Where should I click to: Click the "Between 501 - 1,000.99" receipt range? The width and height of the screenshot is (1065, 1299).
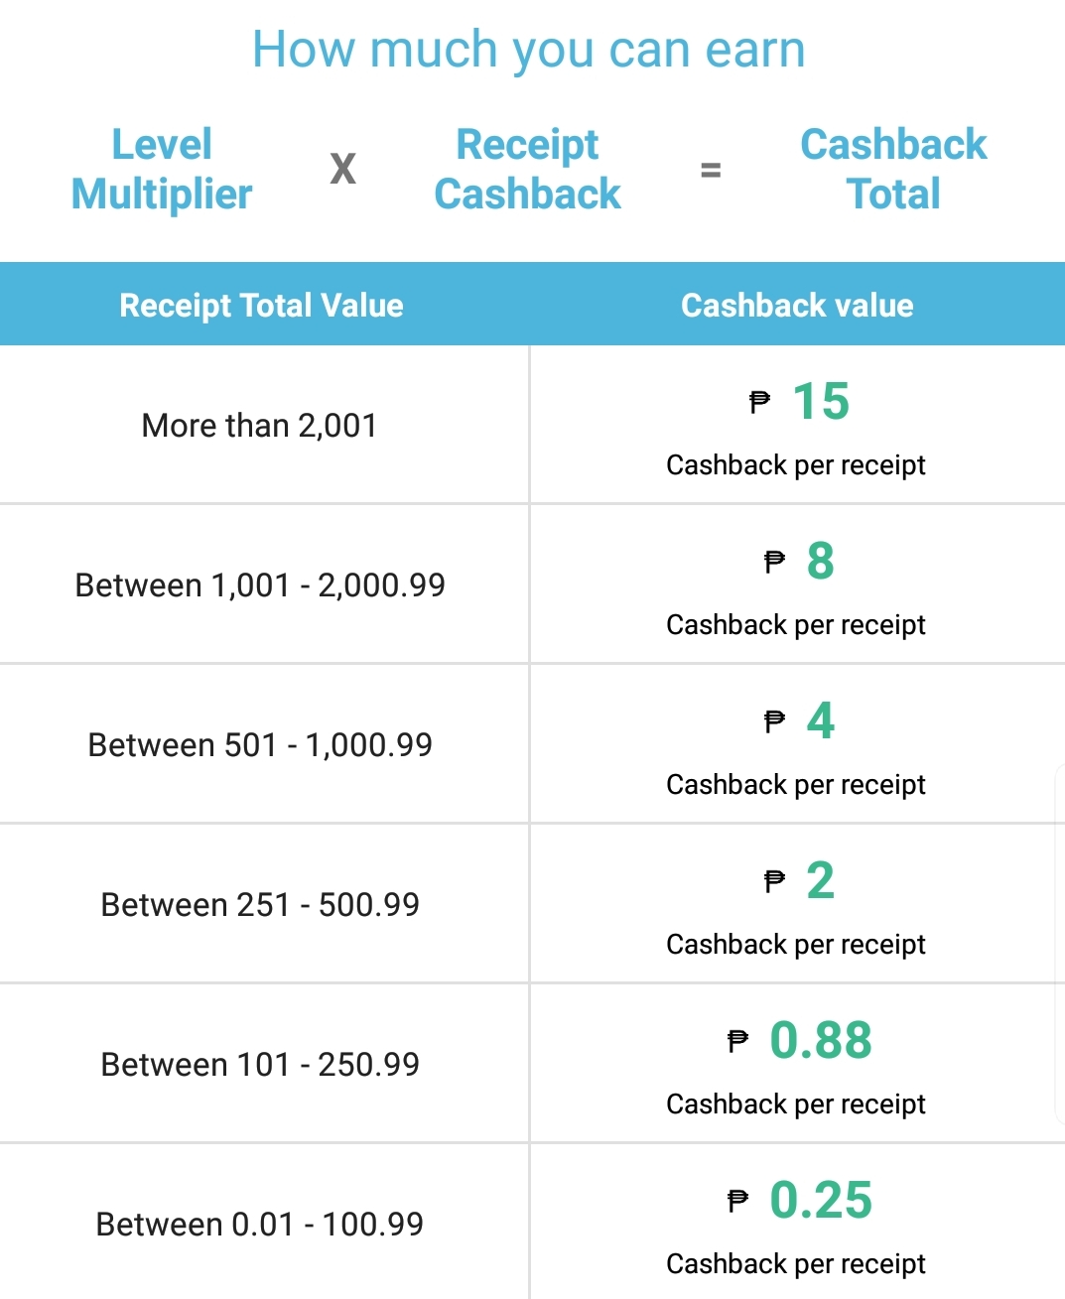tap(260, 745)
